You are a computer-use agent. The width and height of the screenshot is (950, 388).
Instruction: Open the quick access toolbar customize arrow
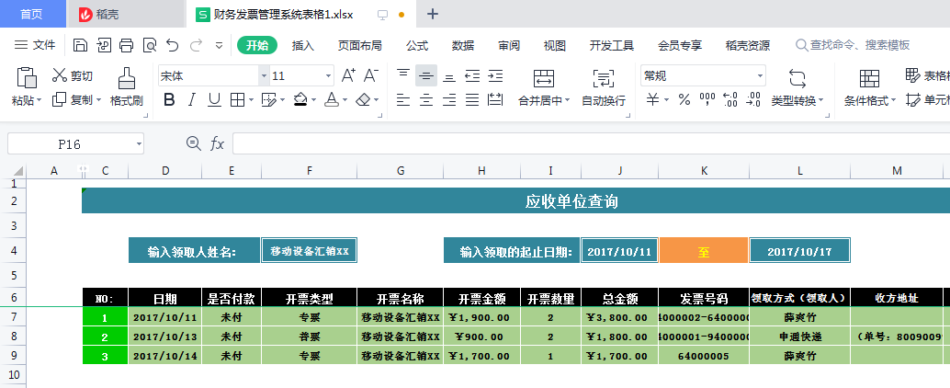pyautogui.click(x=220, y=45)
